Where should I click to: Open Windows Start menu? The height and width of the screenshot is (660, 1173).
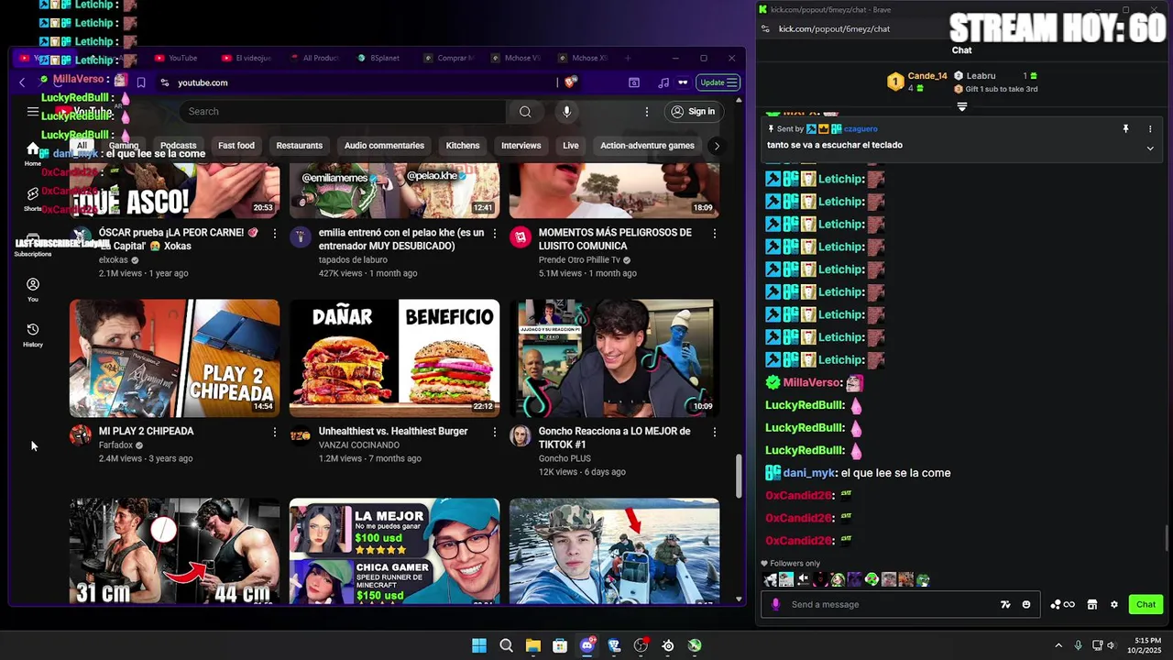[479, 645]
